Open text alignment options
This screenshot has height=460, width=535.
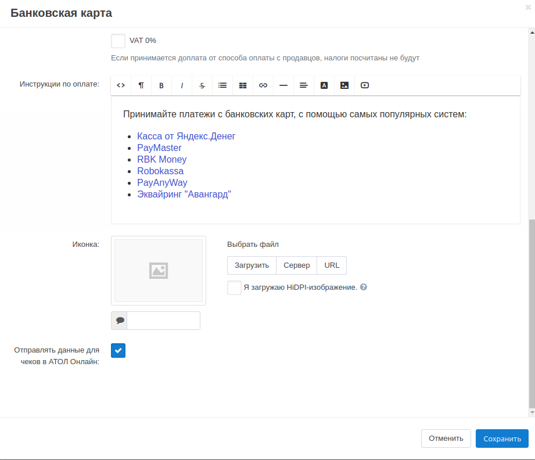click(x=304, y=85)
